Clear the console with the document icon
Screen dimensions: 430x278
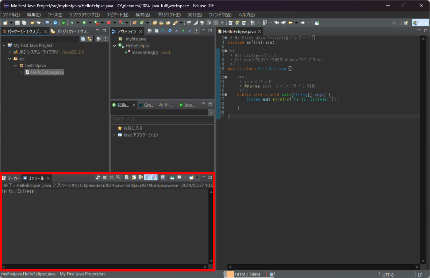pyautogui.click(x=127, y=177)
